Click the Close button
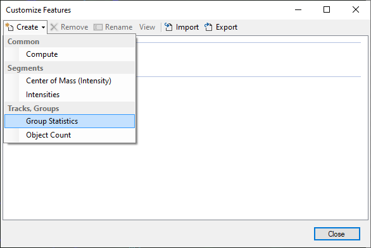 pyautogui.click(x=337, y=234)
